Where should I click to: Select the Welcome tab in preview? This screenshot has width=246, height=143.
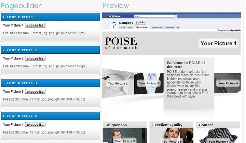(x=141, y=27)
